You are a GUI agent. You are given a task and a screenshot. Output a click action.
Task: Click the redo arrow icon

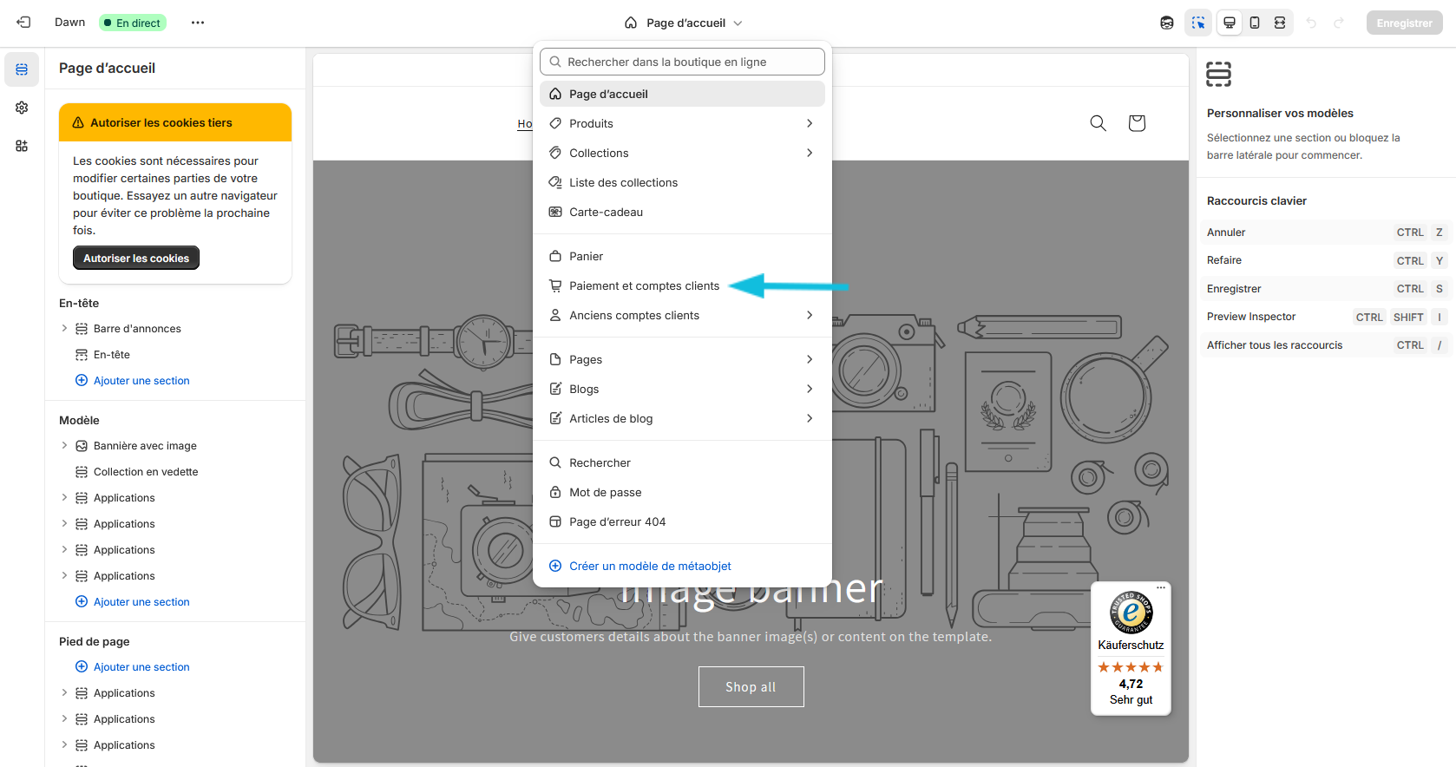[1339, 23]
